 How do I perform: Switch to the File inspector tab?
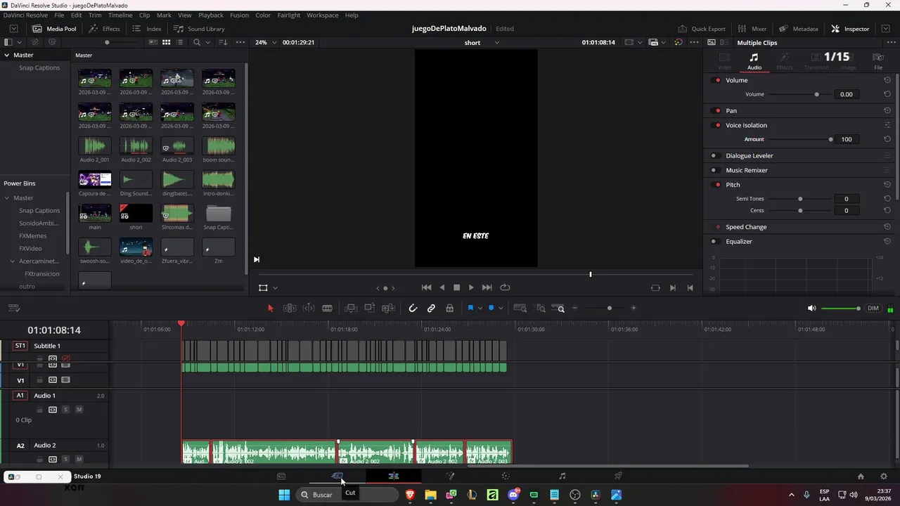pos(878,61)
